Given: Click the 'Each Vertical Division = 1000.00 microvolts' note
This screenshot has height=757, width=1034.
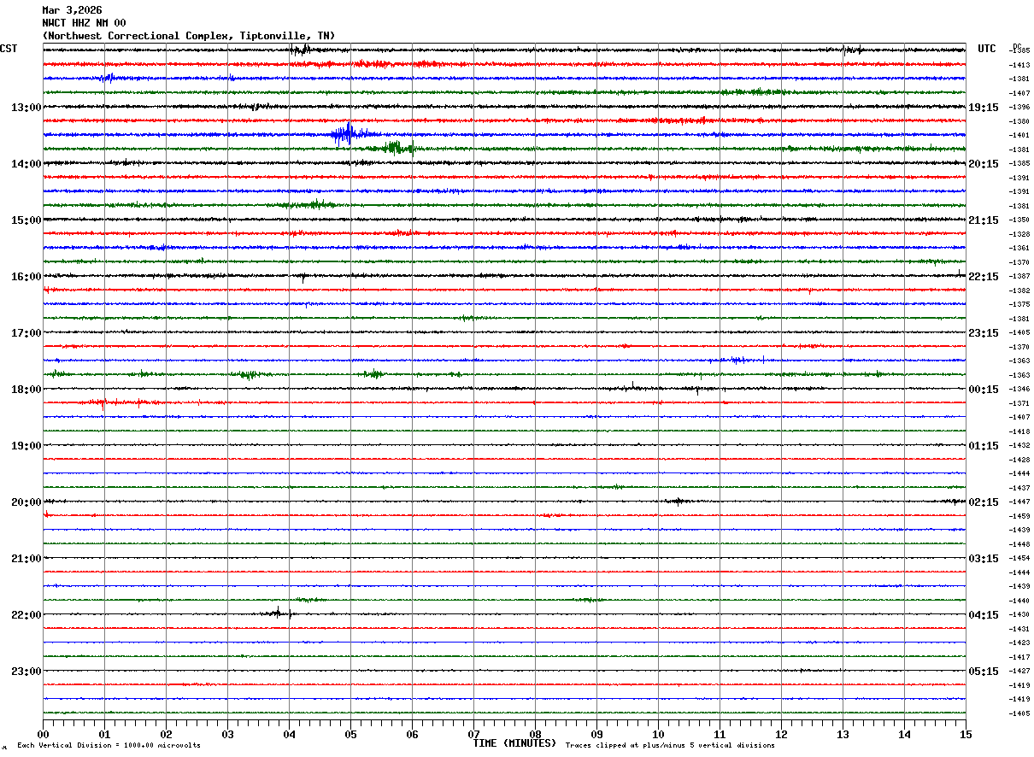Looking at the screenshot, I should (x=109, y=746).
